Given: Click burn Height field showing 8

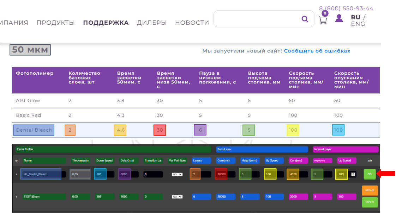Looking at the screenshot, I should click(x=250, y=196).
